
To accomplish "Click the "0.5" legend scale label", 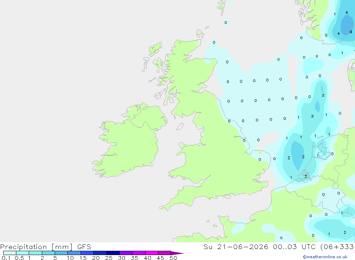I will pos(19,258).
